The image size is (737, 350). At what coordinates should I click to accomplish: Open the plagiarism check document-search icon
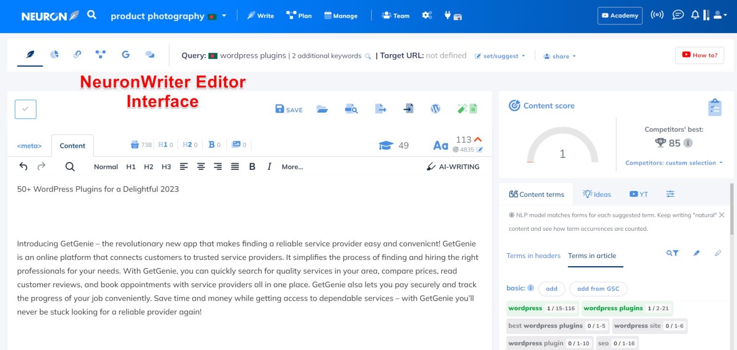pos(351,108)
